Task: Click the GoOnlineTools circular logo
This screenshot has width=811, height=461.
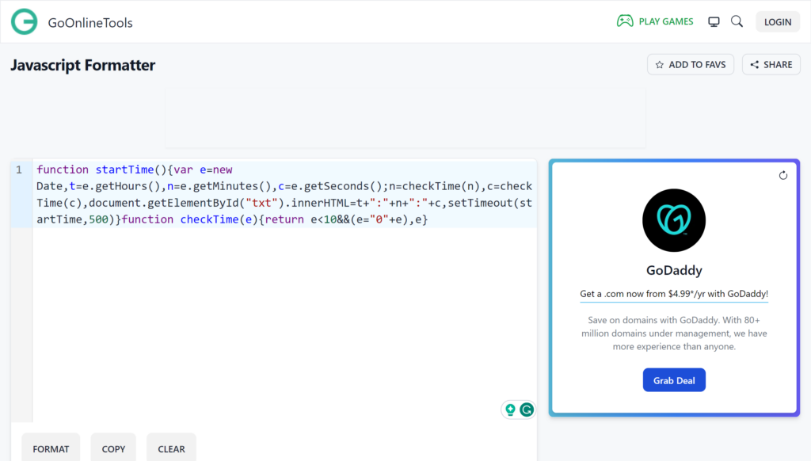Action: coord(25,22)
